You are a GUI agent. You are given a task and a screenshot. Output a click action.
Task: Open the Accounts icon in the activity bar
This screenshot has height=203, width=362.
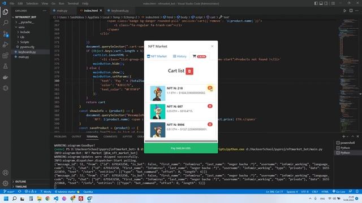tap(6, 173)
